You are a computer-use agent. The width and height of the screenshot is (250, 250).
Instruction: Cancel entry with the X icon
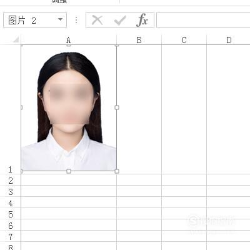pyautogui.click(x=97, y=20)
